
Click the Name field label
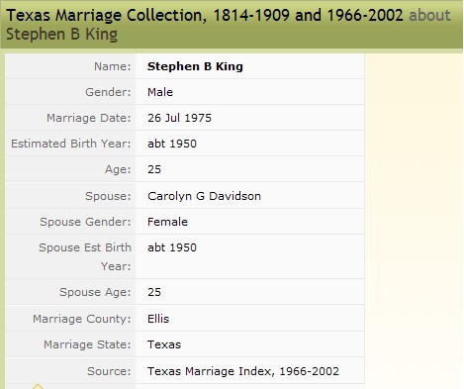113,66
